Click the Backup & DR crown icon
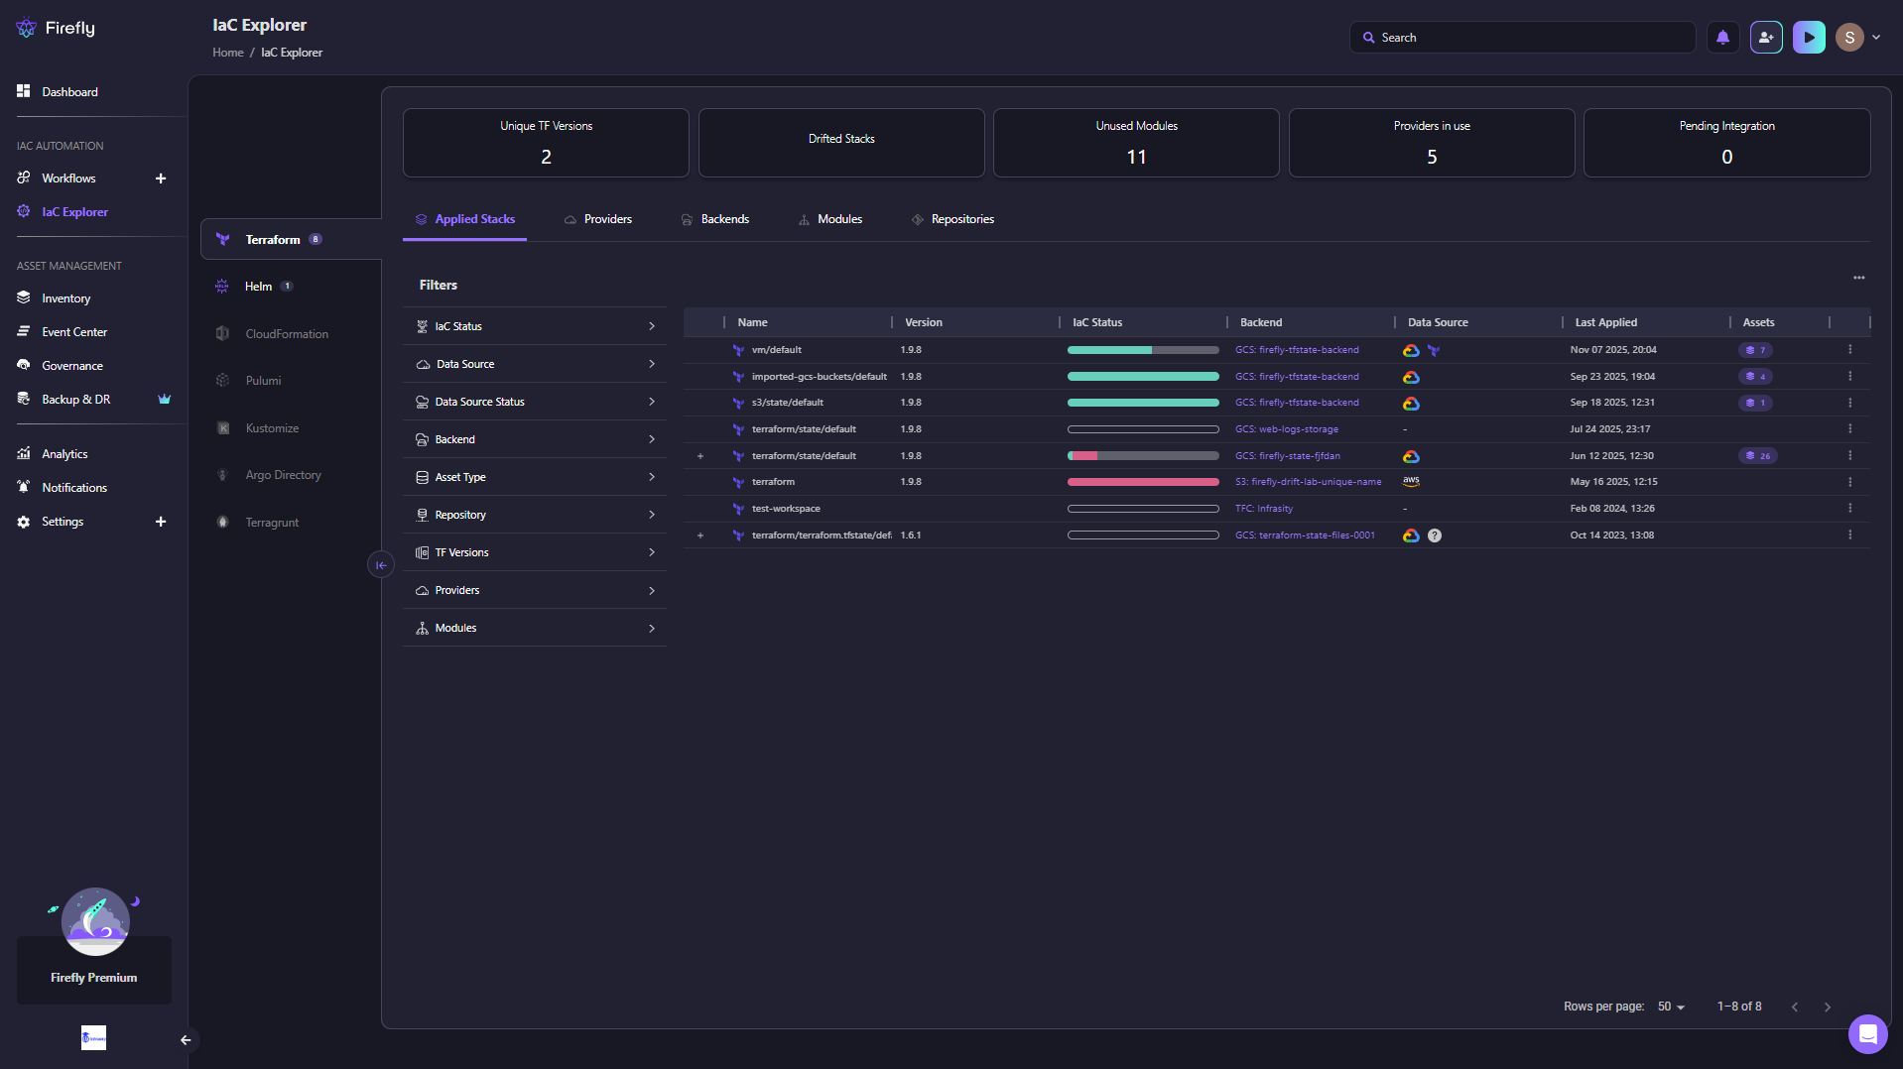The image size is (1903, 1069). [165, 400]
